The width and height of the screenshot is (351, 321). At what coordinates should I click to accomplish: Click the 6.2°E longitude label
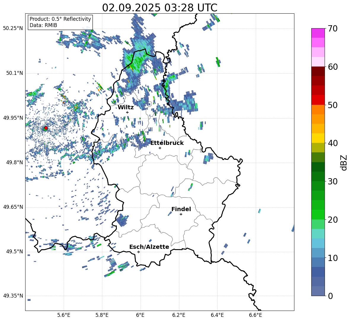pyautogui.click(x=179, y=315)
